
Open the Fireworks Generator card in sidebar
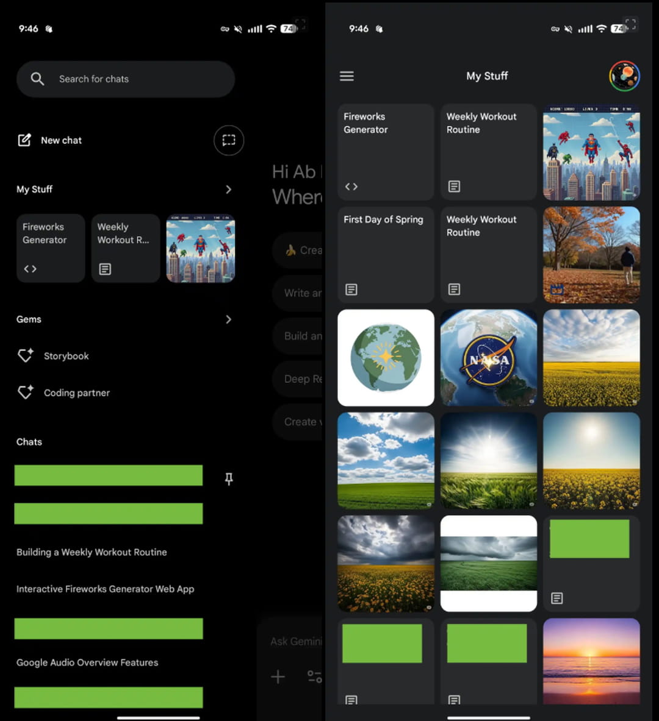coord(51,248)
